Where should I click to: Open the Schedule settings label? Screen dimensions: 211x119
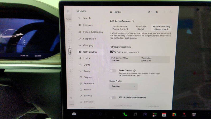click(x=89, y=84)
